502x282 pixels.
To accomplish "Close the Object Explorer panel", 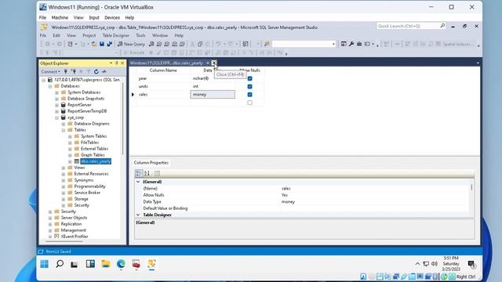I will (122, 63).
